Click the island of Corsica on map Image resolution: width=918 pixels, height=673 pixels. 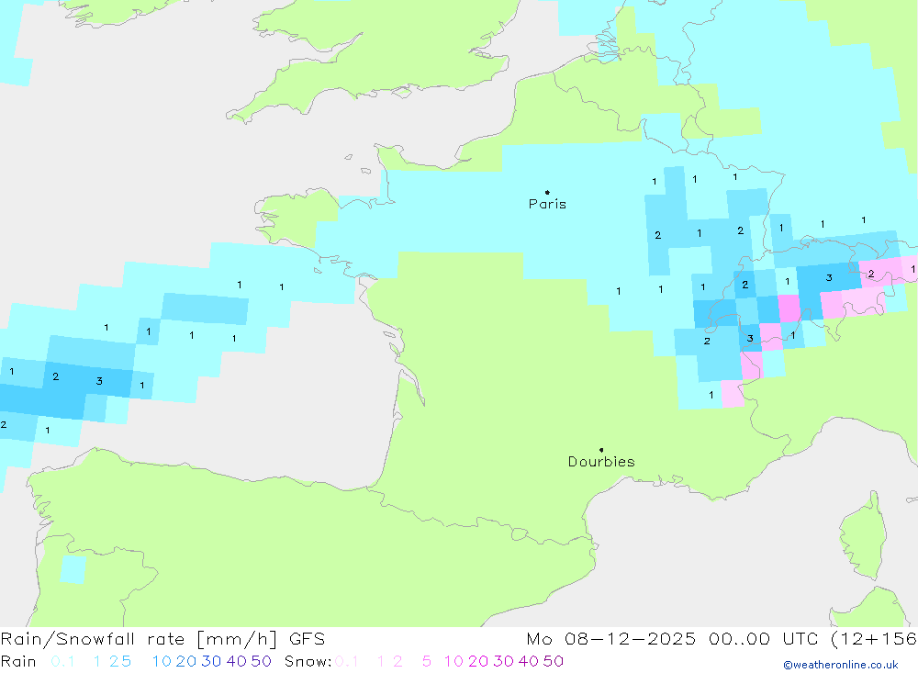coord(864,536)
